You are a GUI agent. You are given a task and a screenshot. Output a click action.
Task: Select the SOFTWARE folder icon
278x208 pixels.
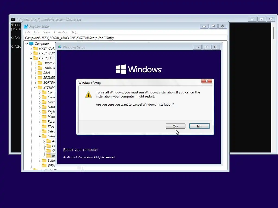[x=40, y=82]
